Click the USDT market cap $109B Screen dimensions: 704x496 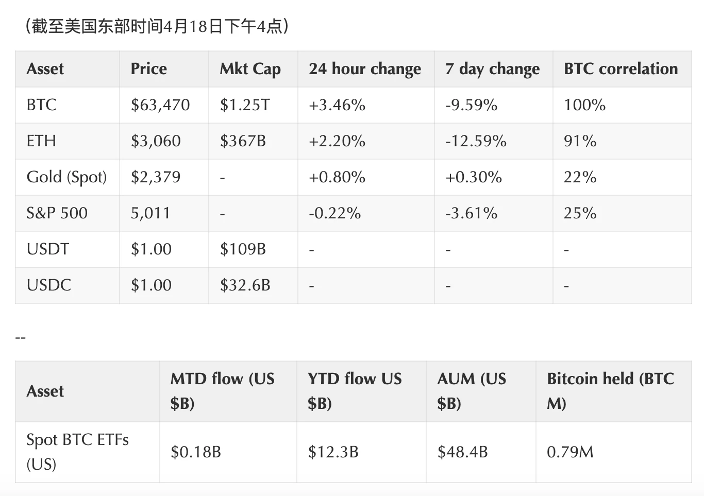tap(243, 249)
